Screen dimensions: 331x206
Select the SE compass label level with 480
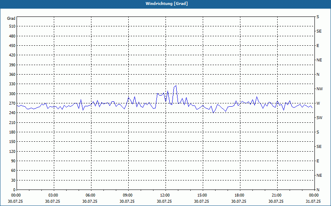tap(319, 31)
